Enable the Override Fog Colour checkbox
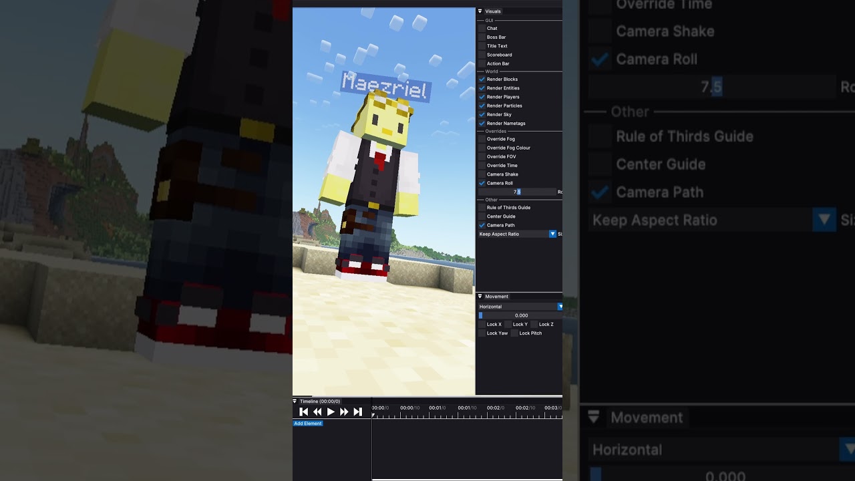The image size is (855, 481). click(482, 148)
